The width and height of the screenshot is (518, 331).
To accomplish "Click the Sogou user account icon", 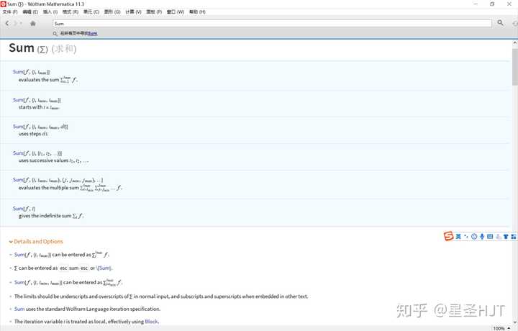I will 498,237.
